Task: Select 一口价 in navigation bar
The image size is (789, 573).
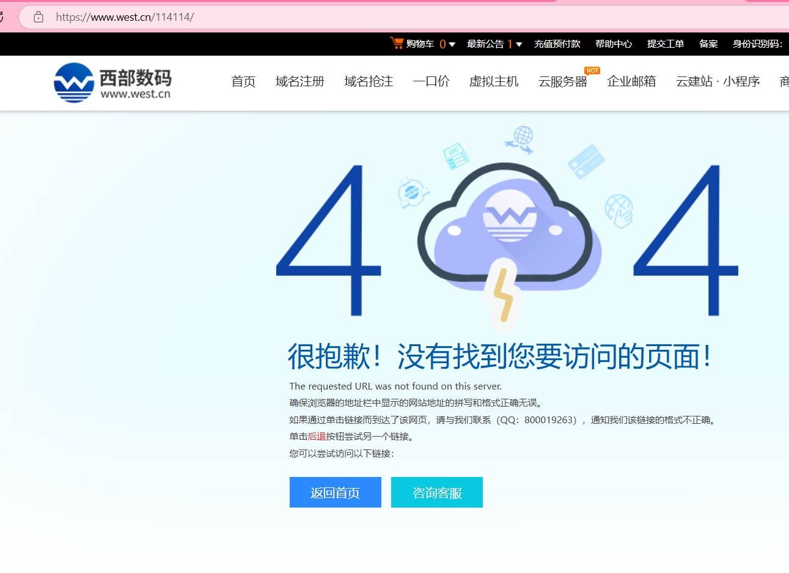Action: [431, 81]
